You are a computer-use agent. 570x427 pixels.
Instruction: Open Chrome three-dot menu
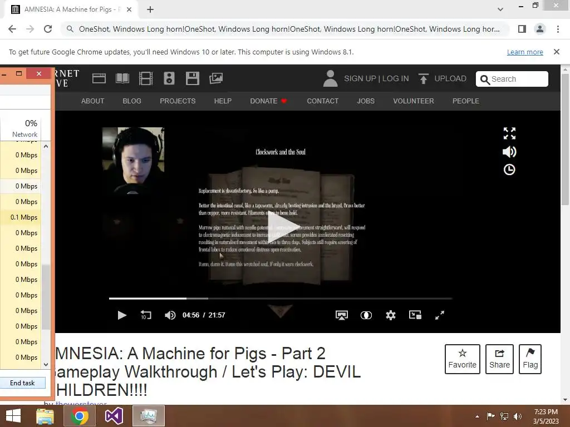click(558, 29)
